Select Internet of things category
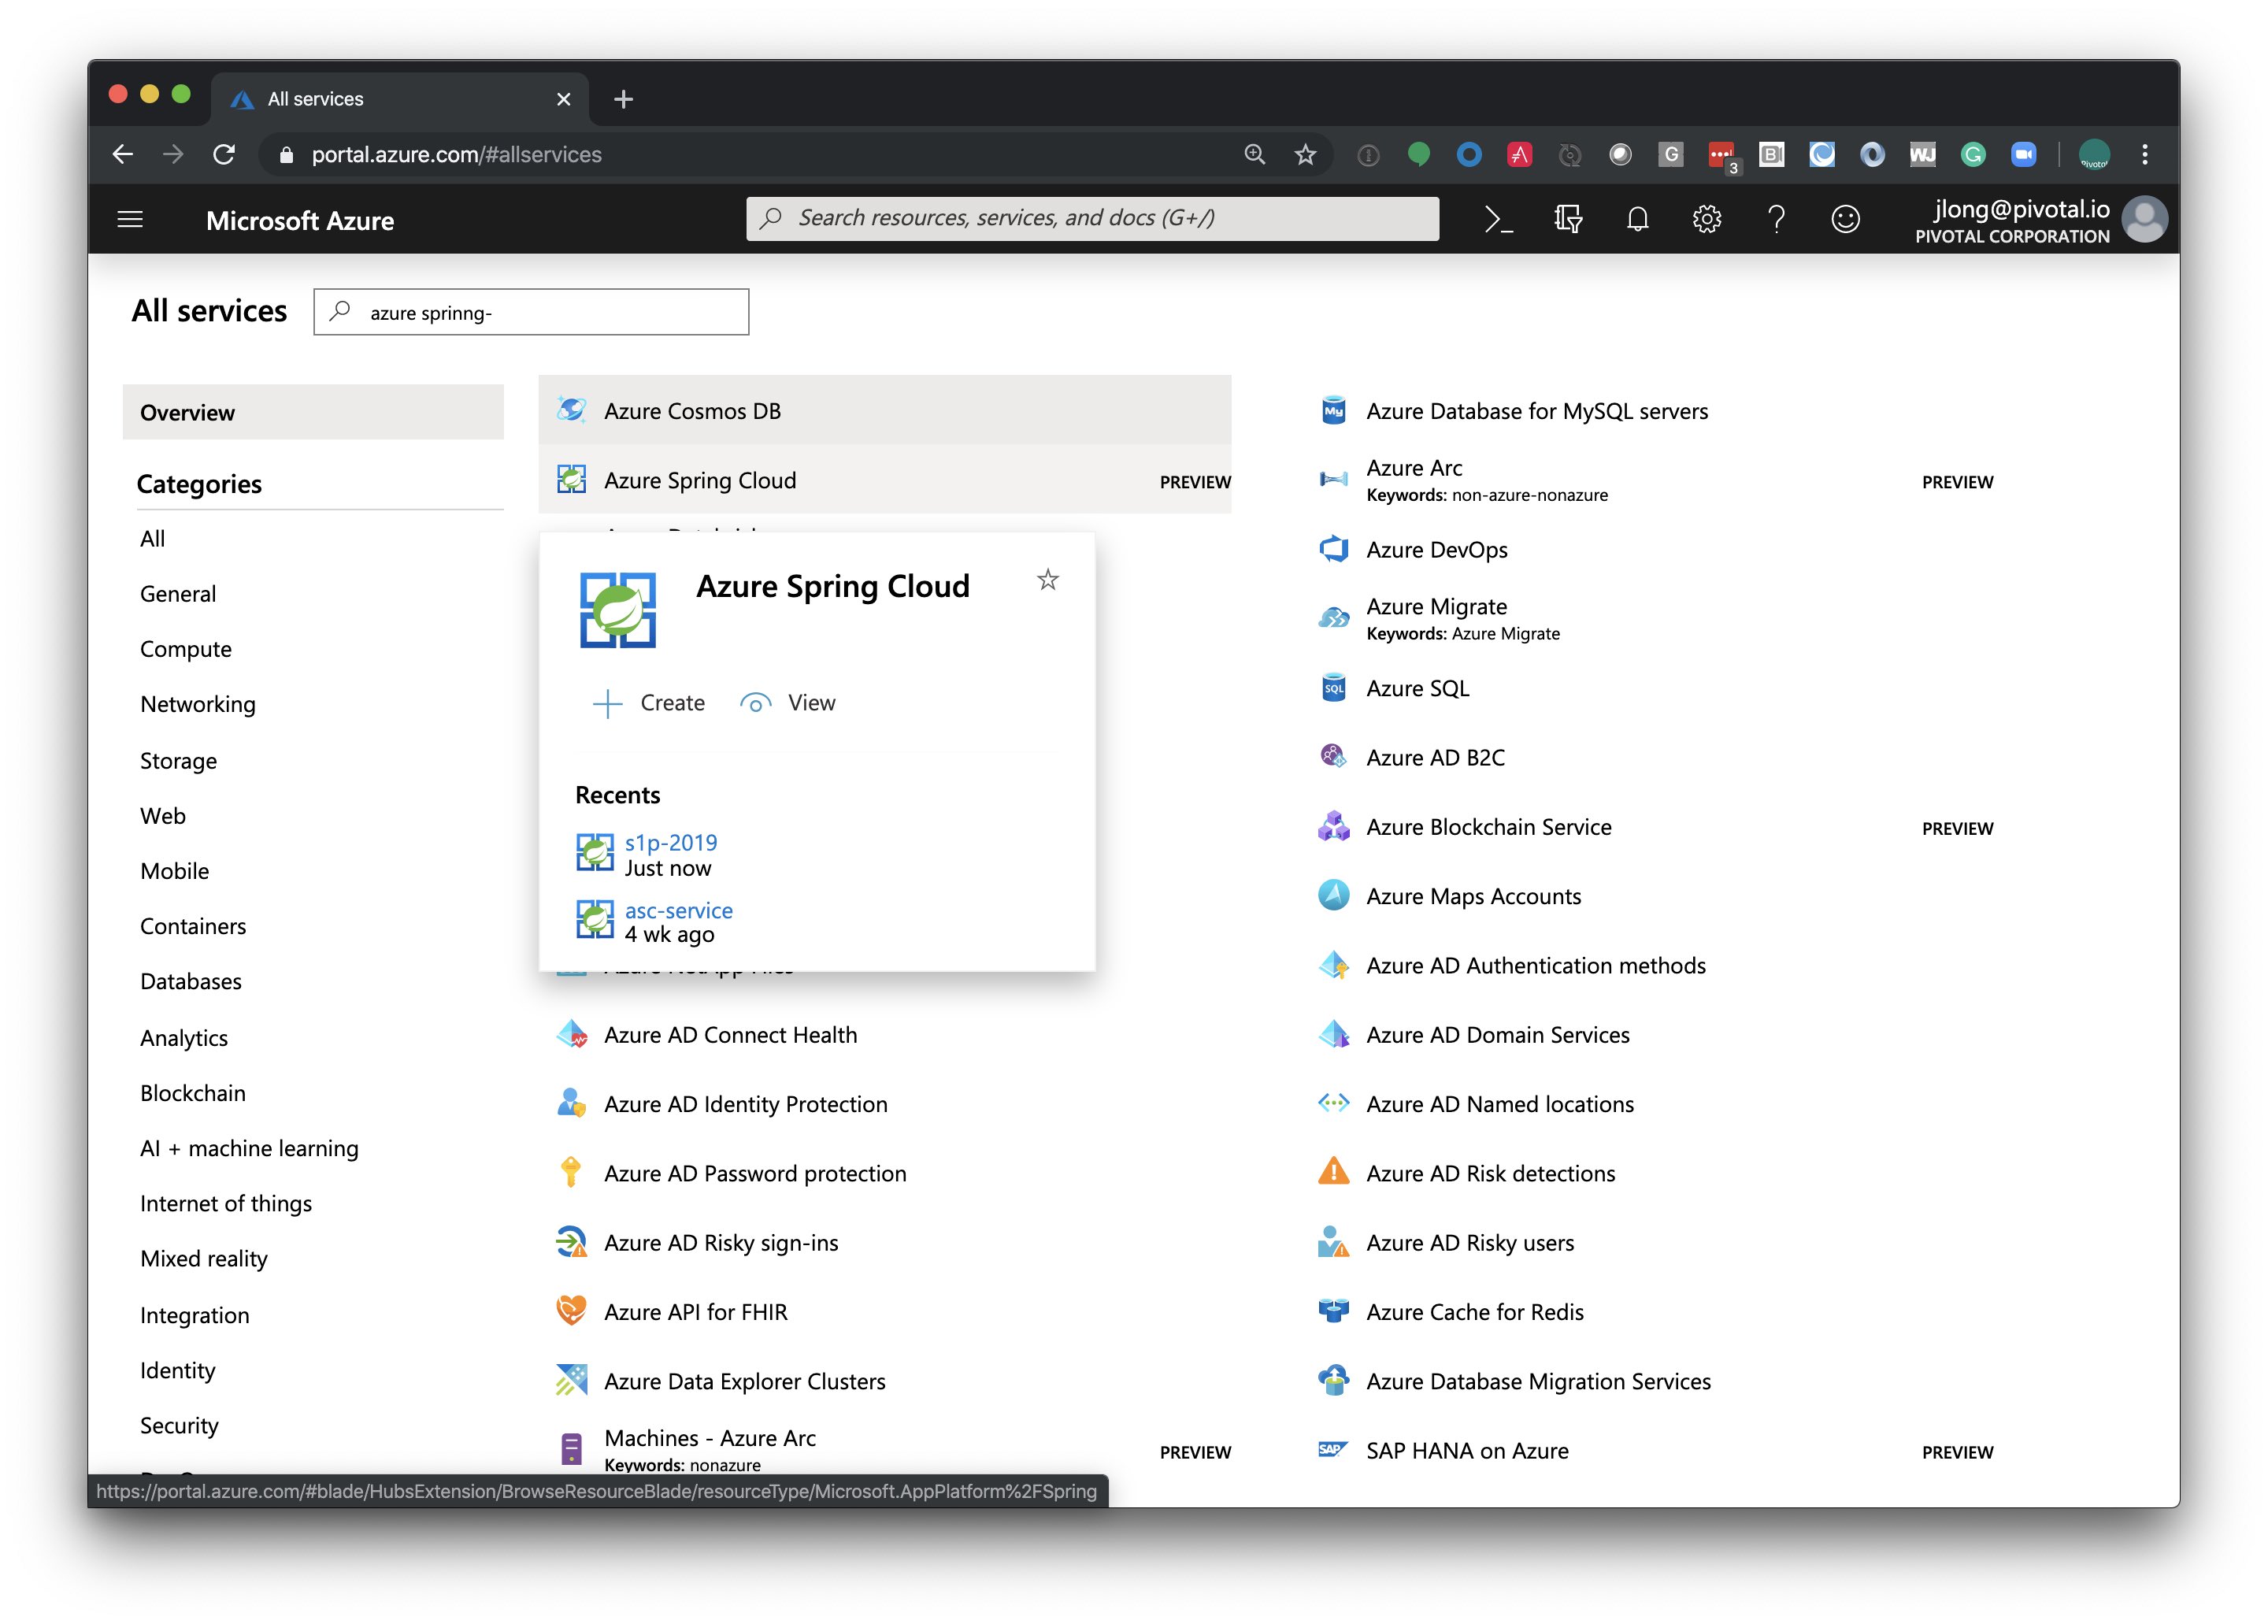2268x1624 pixels. pos(226,1203)
